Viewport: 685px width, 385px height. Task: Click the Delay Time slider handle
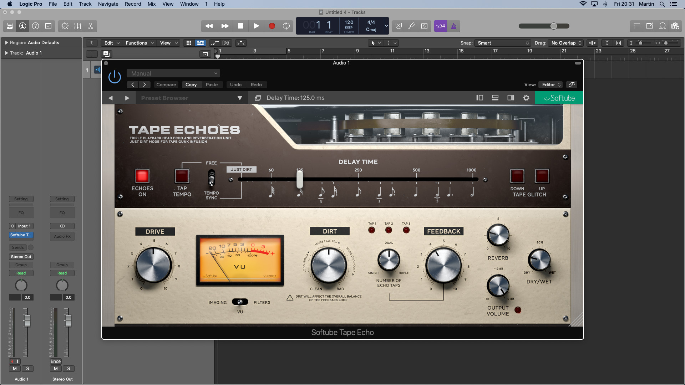[300, 179]
